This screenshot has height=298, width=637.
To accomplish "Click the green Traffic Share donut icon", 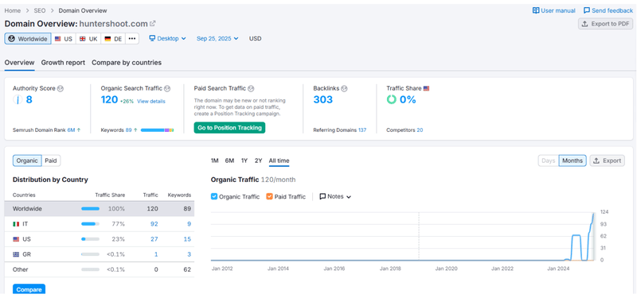I will 391,100.
